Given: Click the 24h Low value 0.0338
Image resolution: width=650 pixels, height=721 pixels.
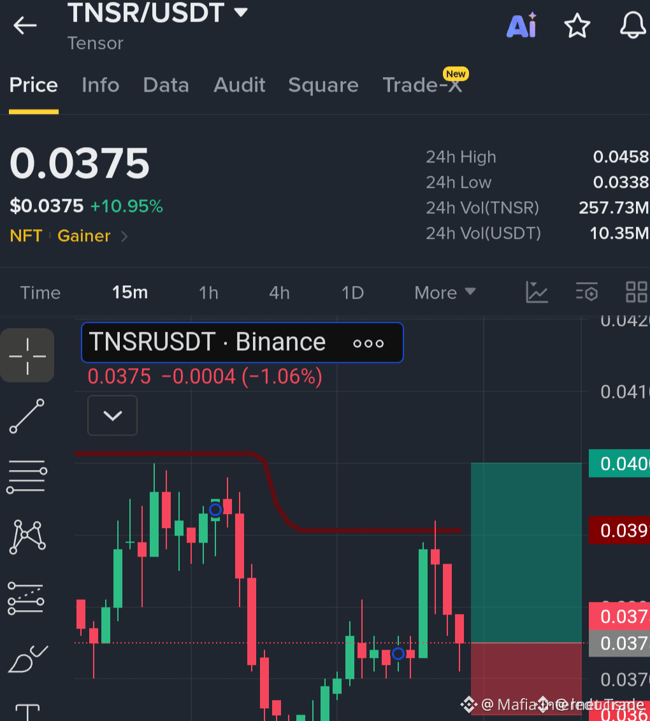Looking at the screenshot, I should click(621, 182).
